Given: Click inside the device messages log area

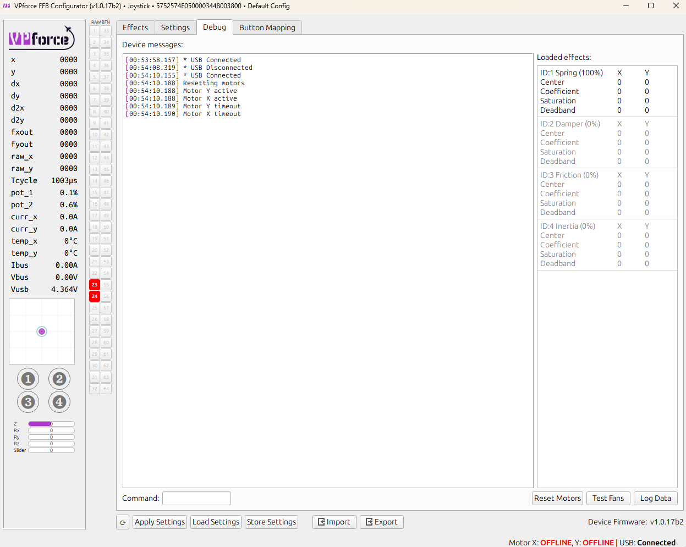Looking at the screenshot, I should [x=328, y=270].
